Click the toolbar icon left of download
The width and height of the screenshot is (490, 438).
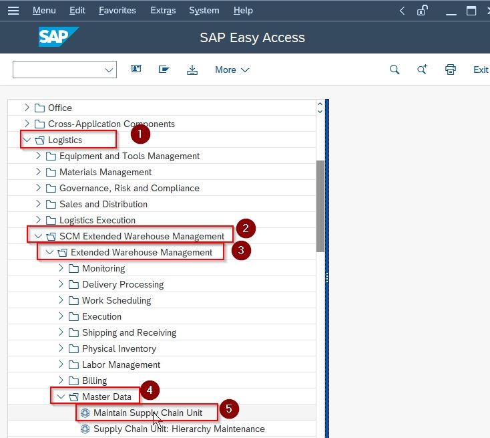[x=164, y=69]
